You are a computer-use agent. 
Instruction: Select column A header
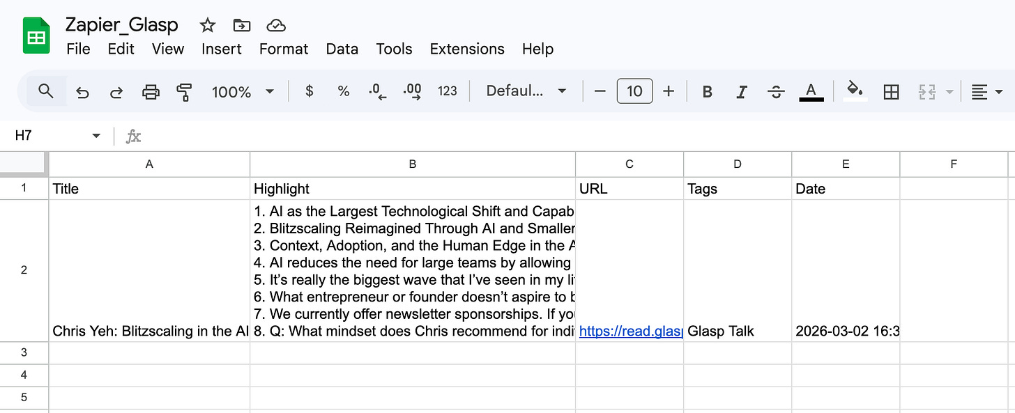(149, 164)
